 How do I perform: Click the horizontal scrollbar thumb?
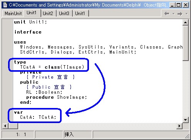coord(13,126)
